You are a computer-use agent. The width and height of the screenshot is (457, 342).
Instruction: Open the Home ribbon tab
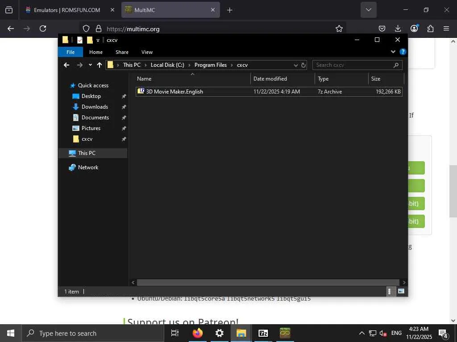[96, 52]
